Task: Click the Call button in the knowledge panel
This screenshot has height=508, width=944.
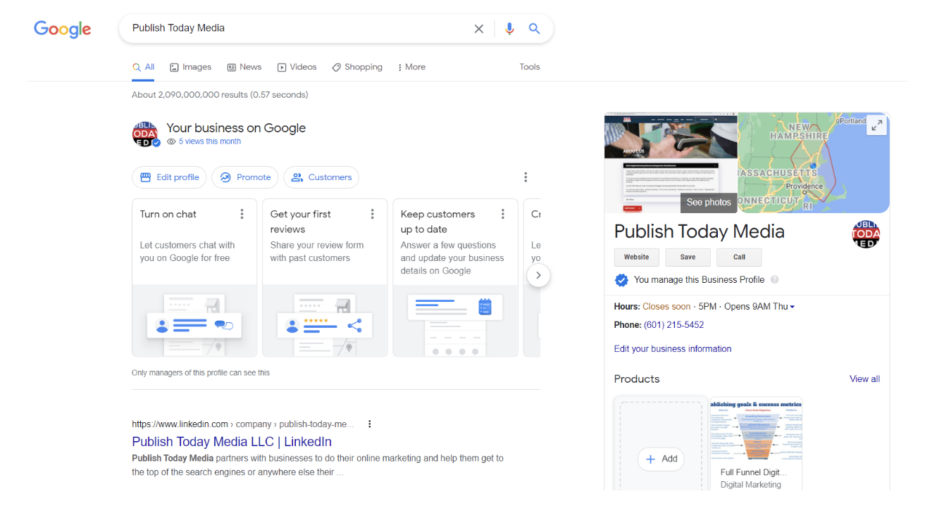Action: [x=739, y=258]
